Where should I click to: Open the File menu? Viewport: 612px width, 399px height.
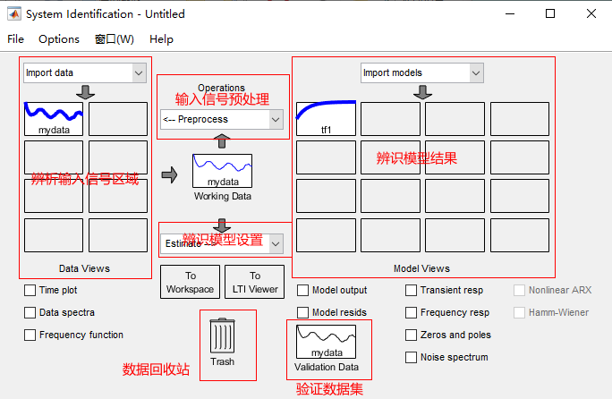16,39
